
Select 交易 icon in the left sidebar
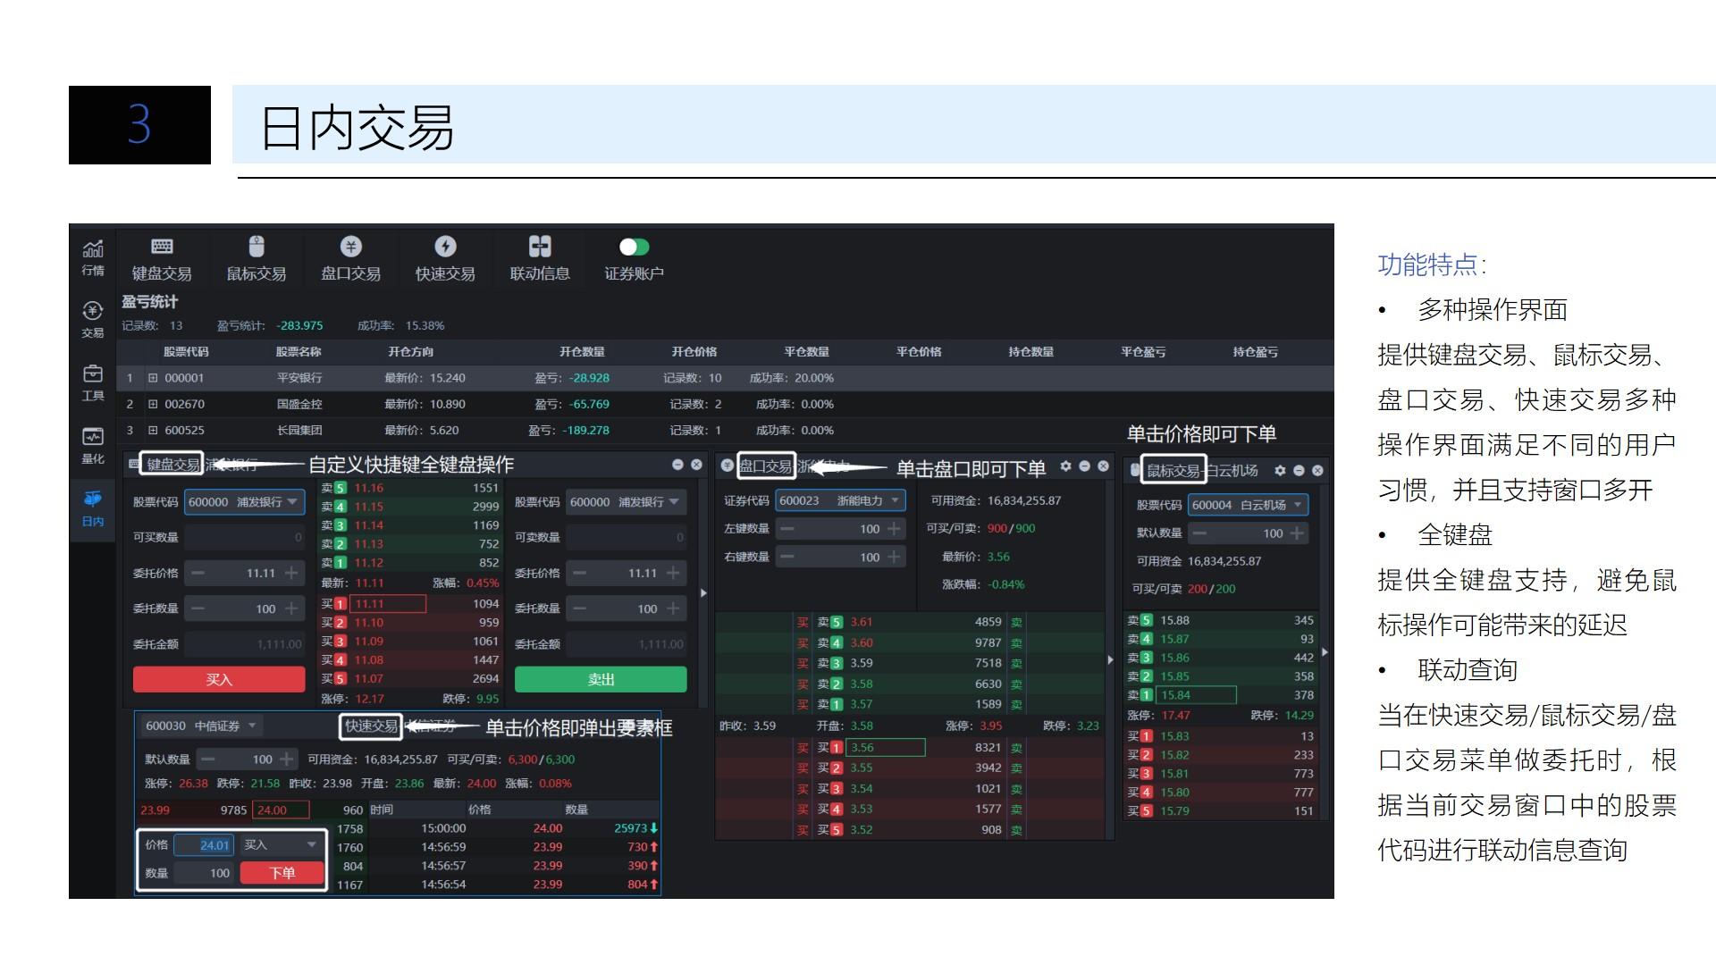click(x=92, y=320)
